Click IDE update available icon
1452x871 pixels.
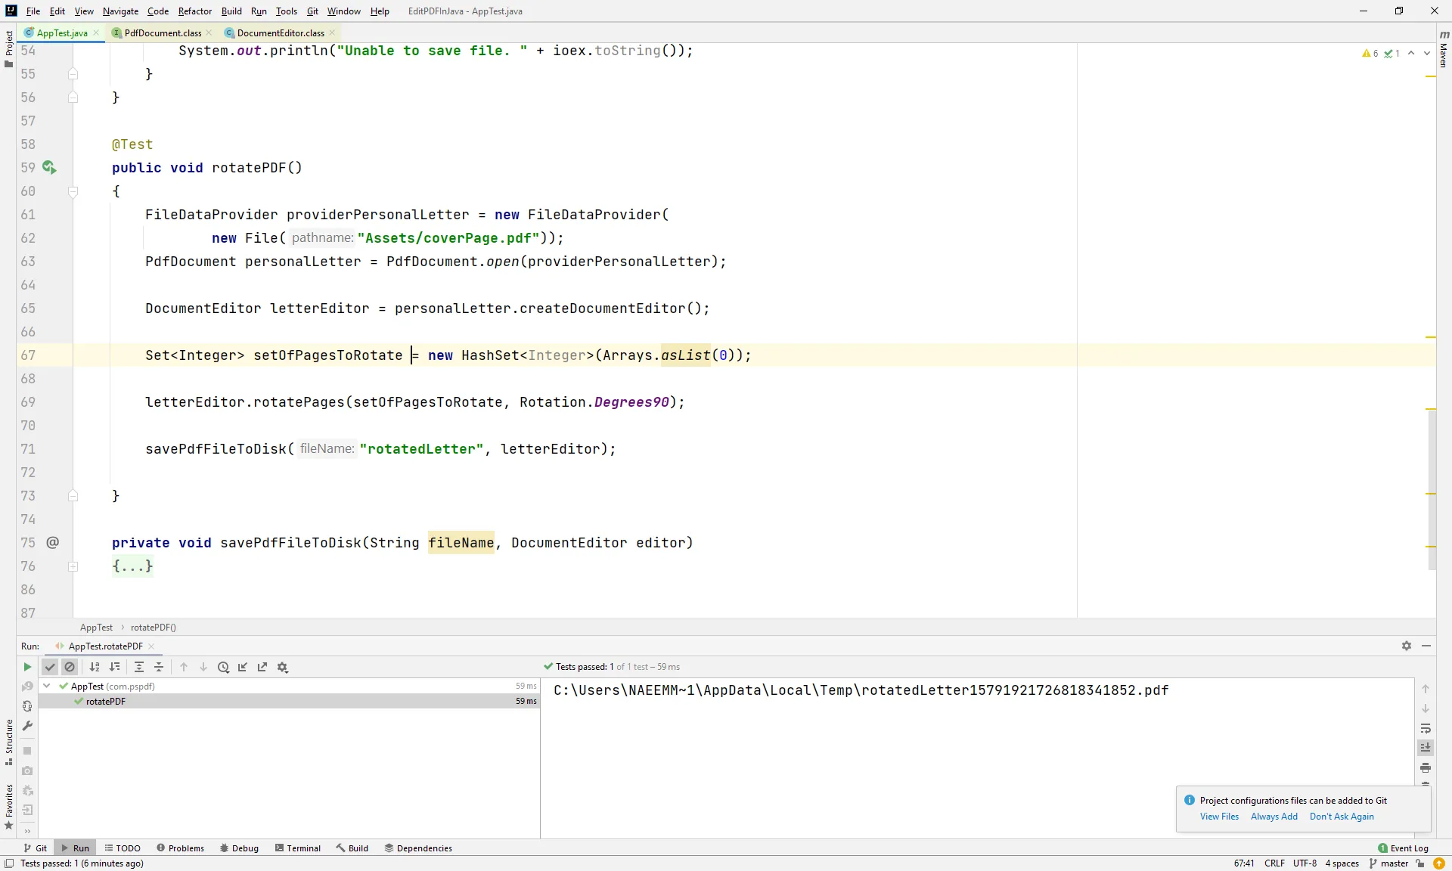click(1438, 863)
